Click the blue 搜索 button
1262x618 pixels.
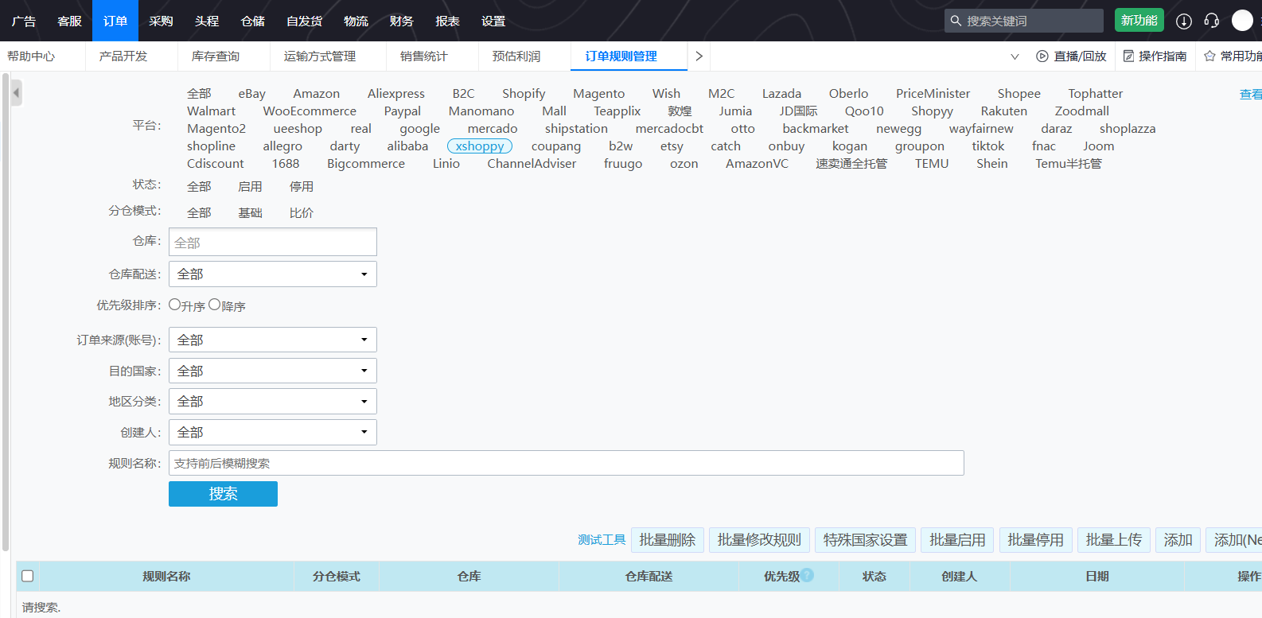click(x=223, y=494)
